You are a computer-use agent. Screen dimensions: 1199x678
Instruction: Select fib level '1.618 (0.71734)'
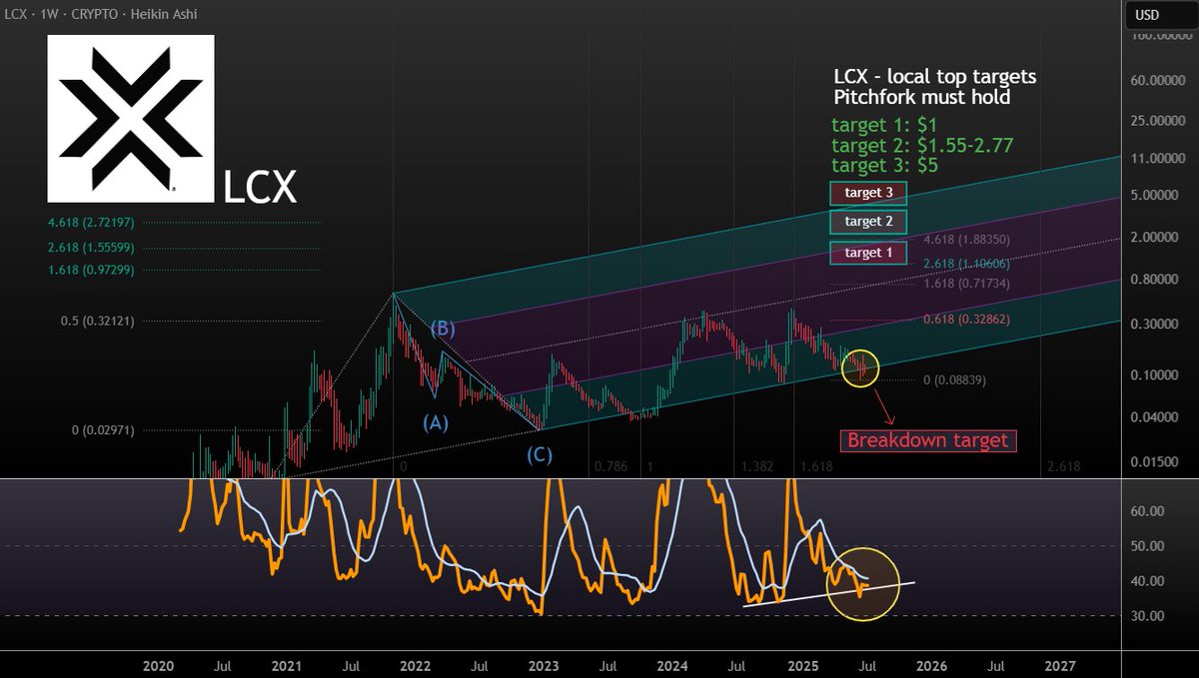click(x=969, y=285)
